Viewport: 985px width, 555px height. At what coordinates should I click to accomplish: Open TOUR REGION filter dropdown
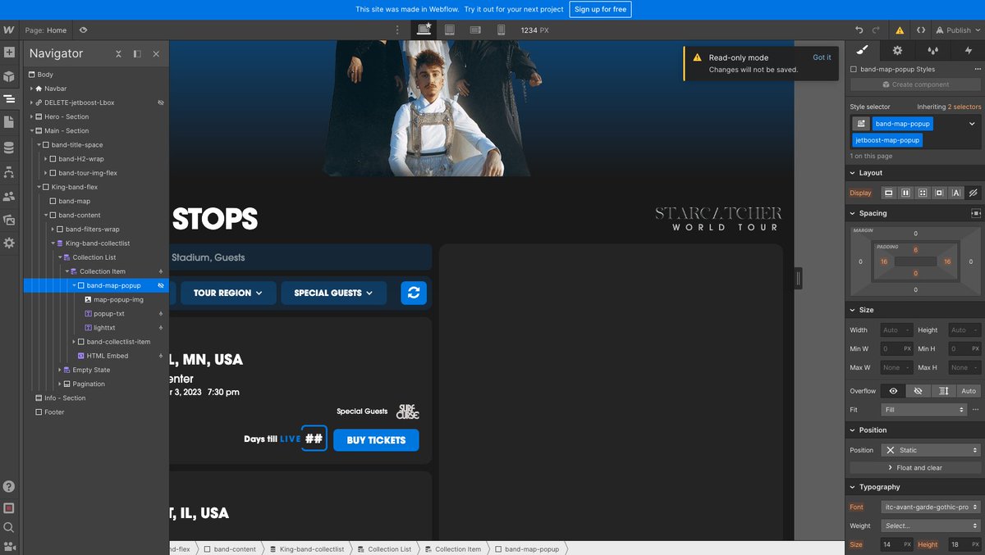point(227,293)
